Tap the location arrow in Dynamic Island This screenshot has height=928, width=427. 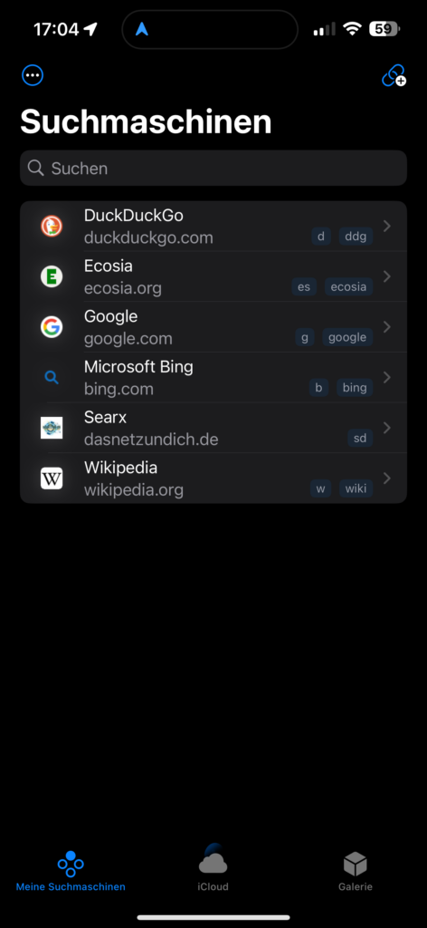pos(142,29)
